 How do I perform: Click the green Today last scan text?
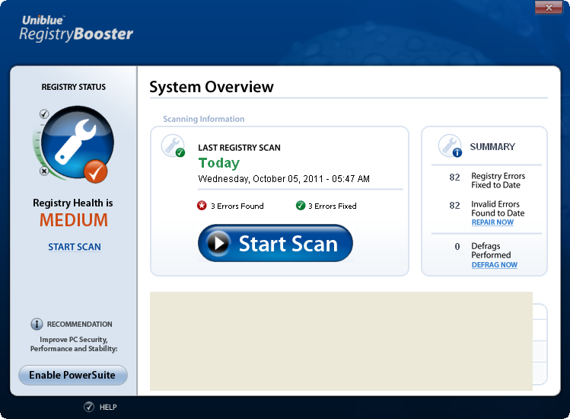pyautogui.click(x=218, y=163)
